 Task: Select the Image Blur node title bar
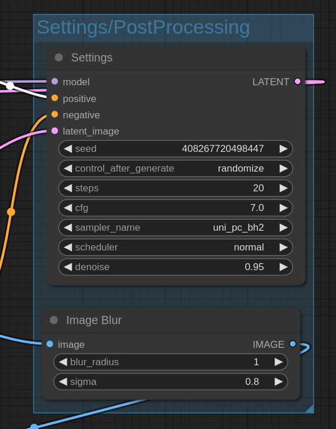click(x=171, y=320)
